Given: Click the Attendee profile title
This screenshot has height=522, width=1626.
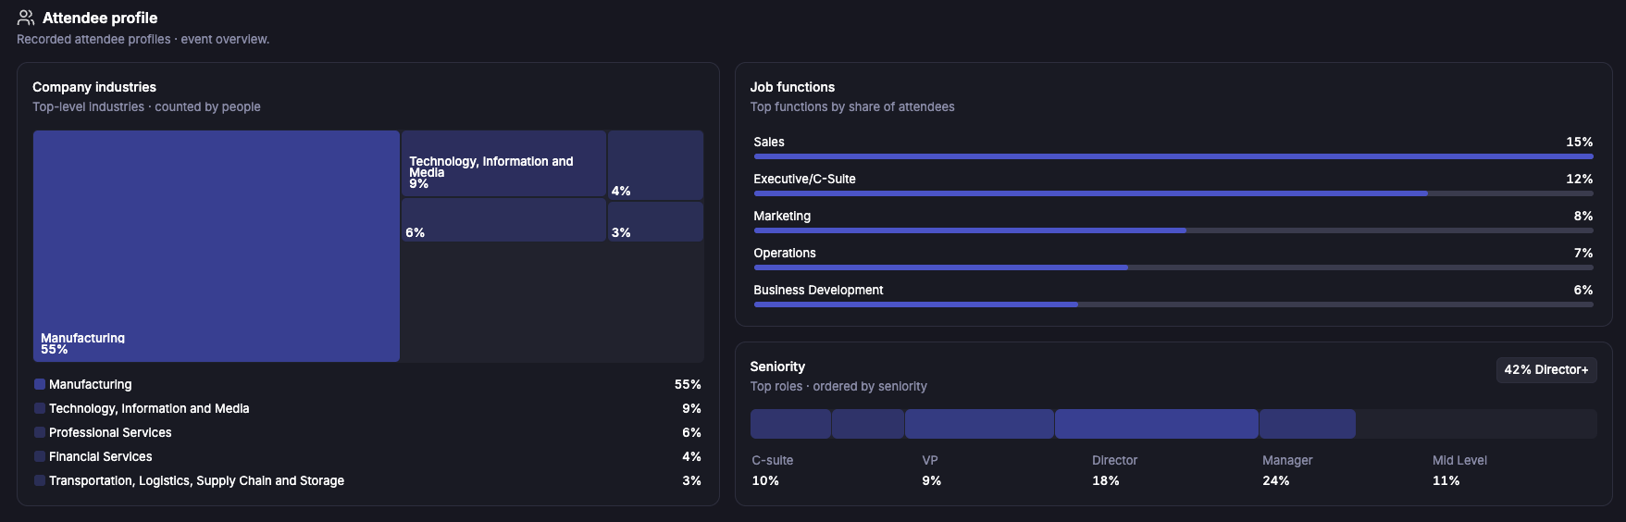Looking at the screenshot, I should point(100,18).
